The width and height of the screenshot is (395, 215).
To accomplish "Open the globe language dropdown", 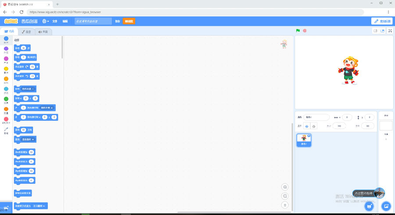I will (x=45, y=21).
